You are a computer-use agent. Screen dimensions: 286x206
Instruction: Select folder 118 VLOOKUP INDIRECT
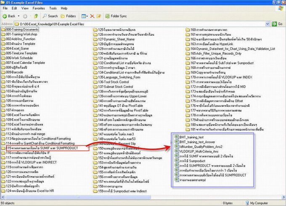(x=29, y=162)
